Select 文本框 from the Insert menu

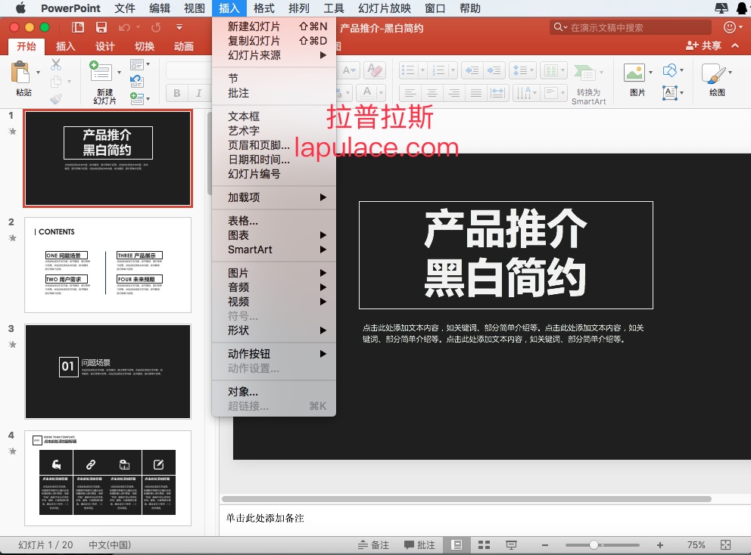pos(244,116)
